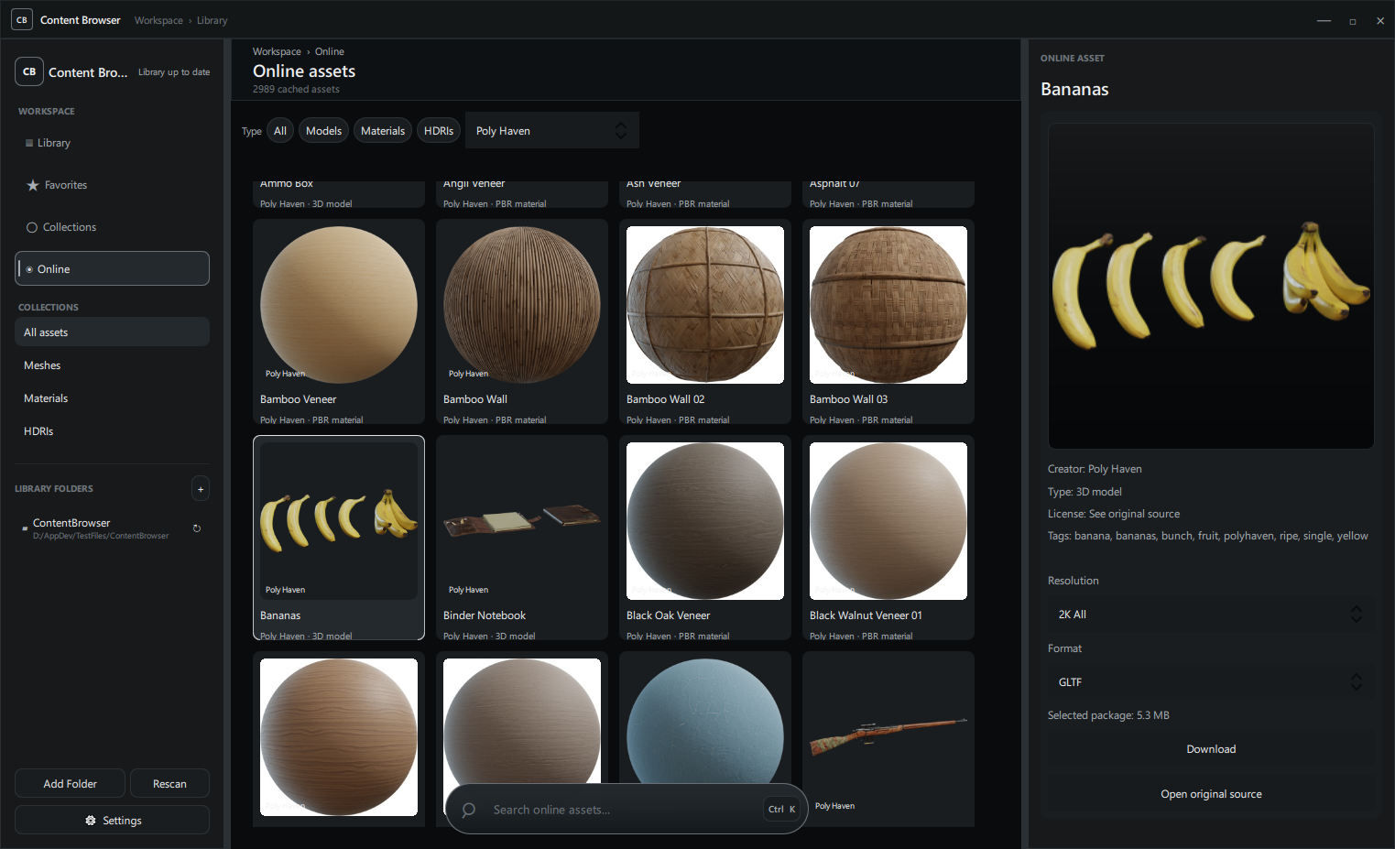The image size is (1395, 849).
Task: Click the Library icon in the Workspace list
Action: 29,143
